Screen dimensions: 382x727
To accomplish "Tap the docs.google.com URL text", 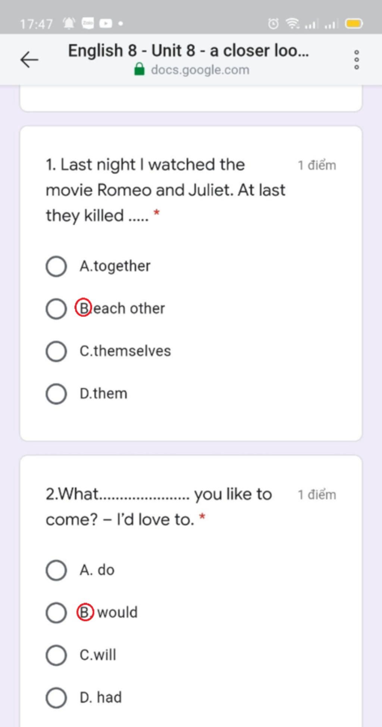I will click(x=200, y=70).
